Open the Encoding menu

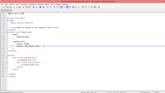click(x=24, y=4)
